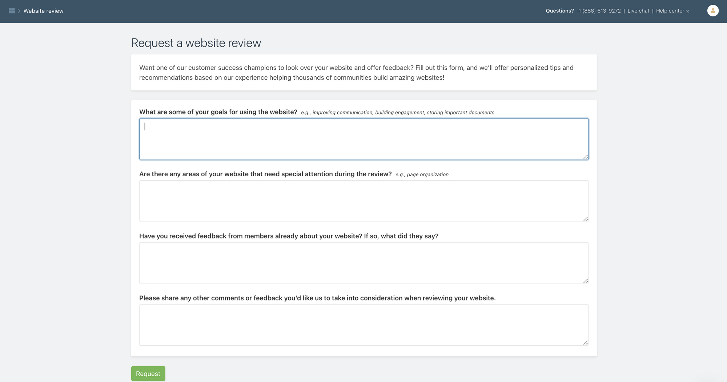Click the Request button

pos(148,374)
